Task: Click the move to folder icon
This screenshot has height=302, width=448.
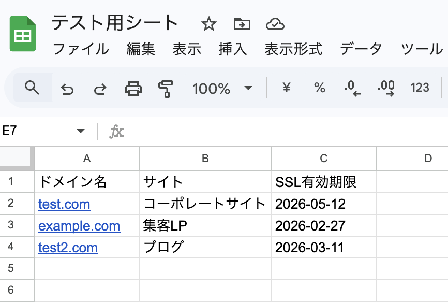Action: [x=242, y=24]
